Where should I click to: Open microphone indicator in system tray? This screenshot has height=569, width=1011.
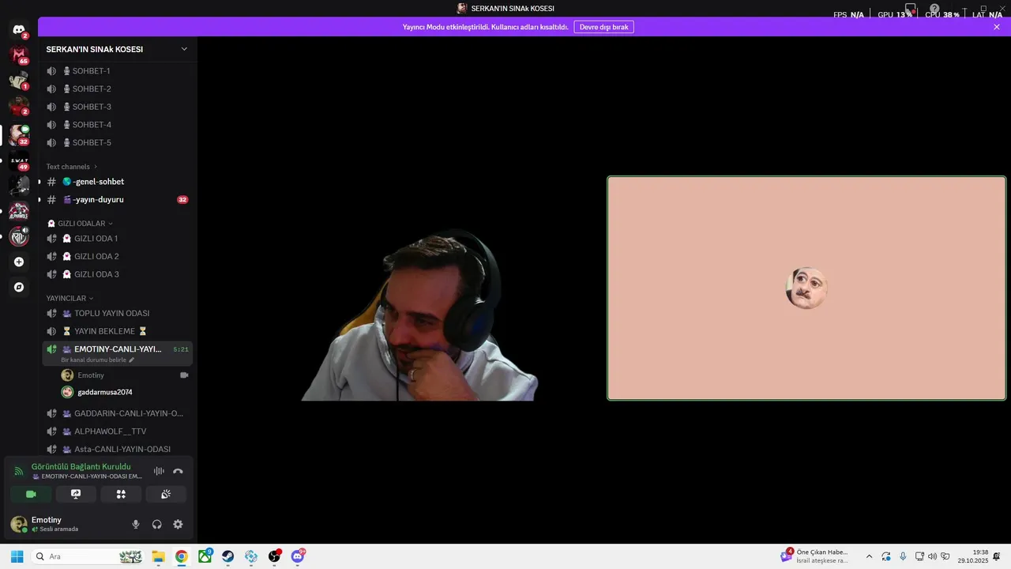point(903,556)
